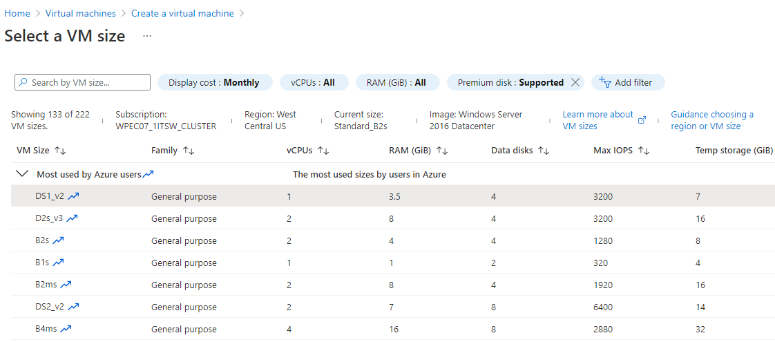Viewport: 775px width, 342px height.
Task: Open the ellipsis menu beside page title
Action: [147, 36]
